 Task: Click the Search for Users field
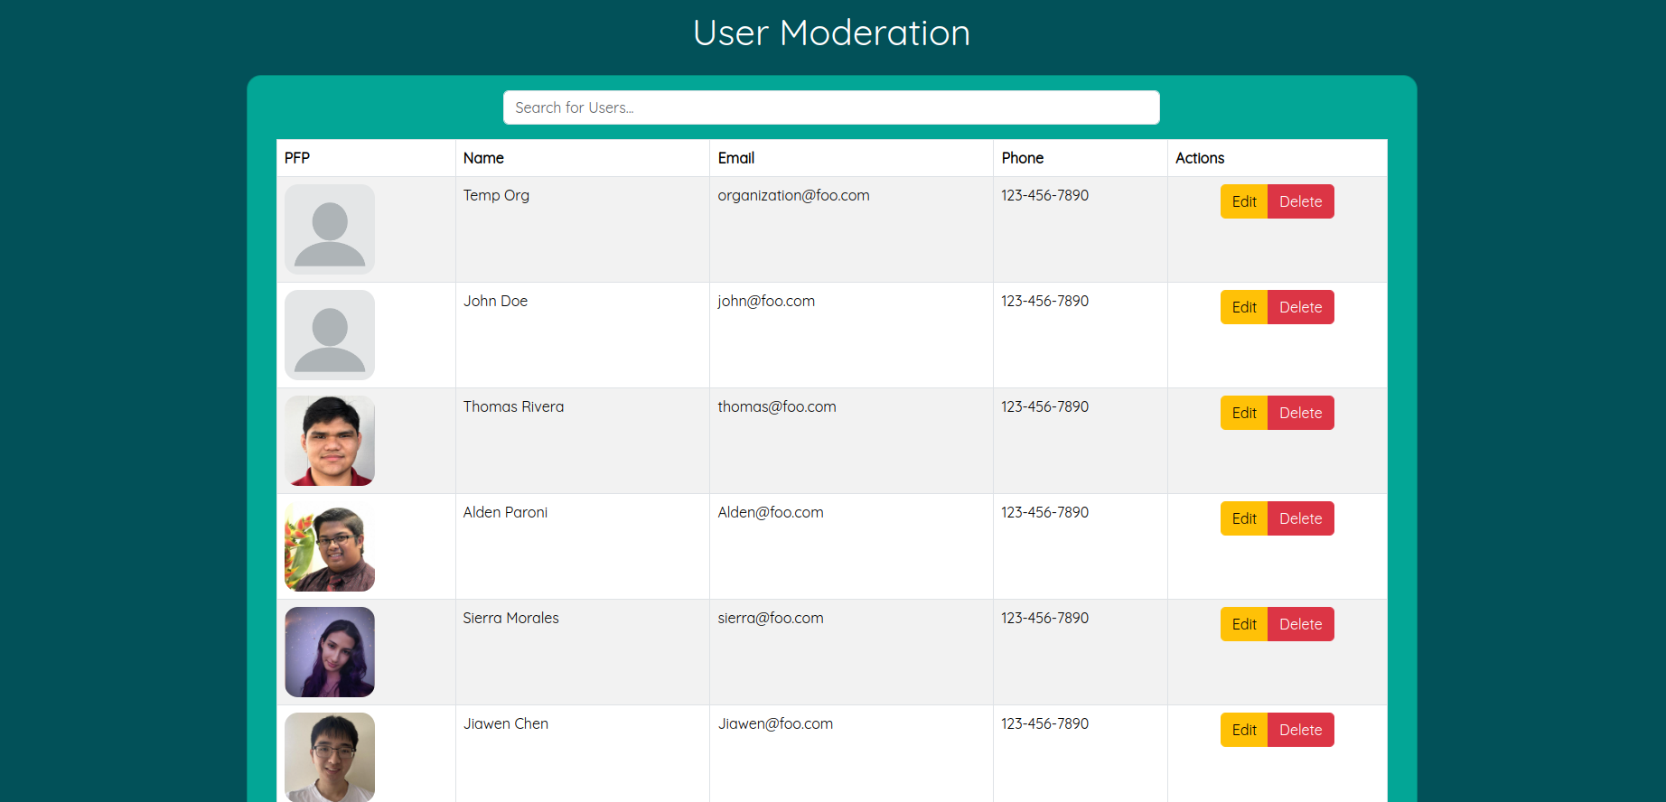tap(830, 107)
